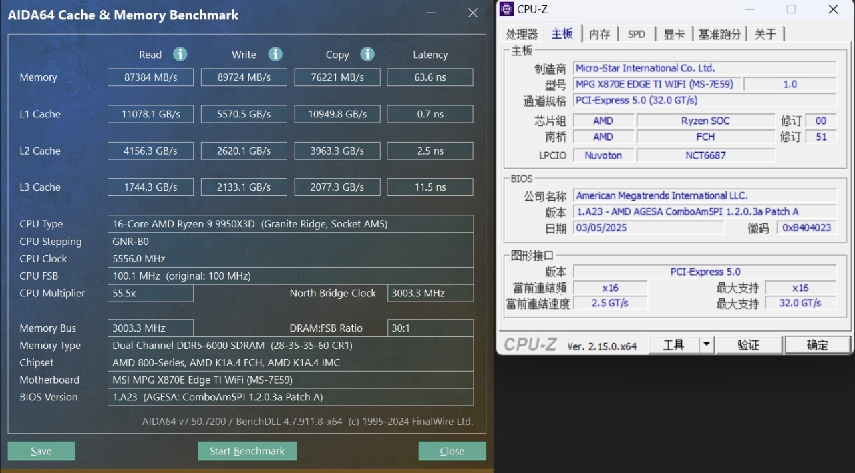Click CPU-Z graphic interface version PCI-Express 5.0
The height and width of the screenshot is (473, 855).
click(705, 272)
